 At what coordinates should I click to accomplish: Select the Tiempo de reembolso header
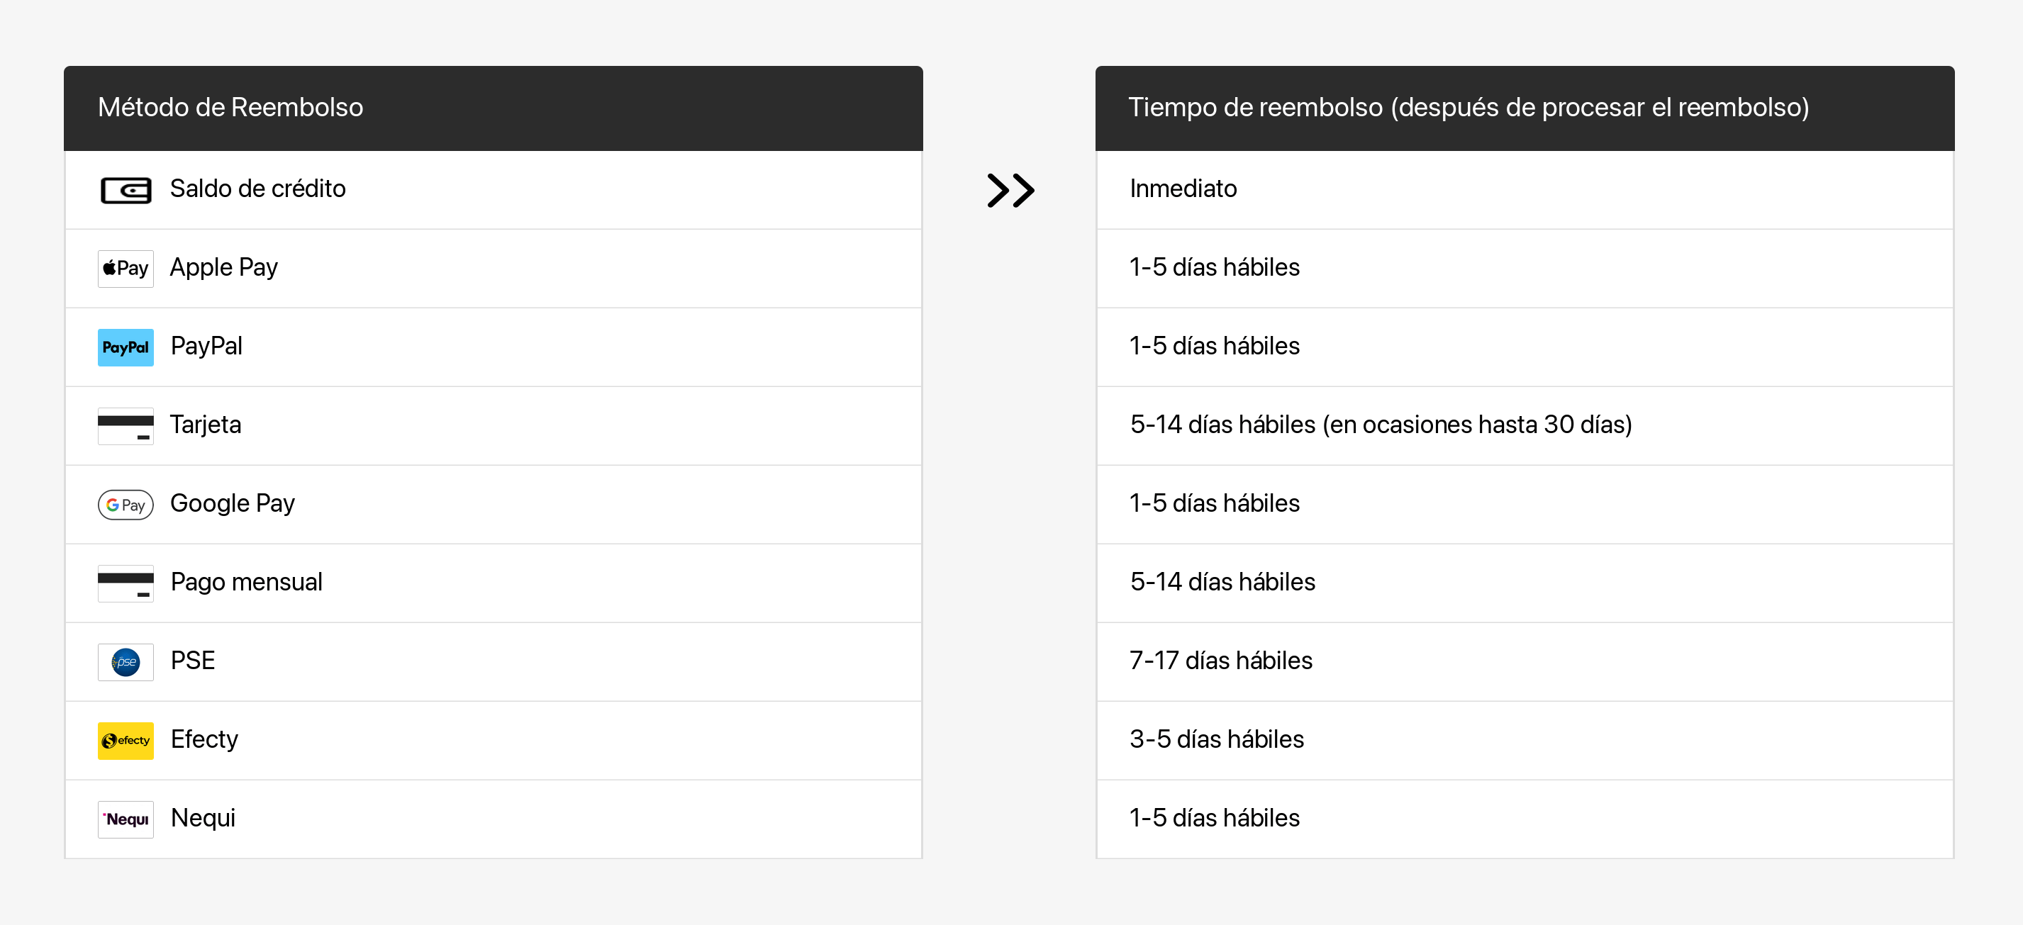click(1468, 108)
